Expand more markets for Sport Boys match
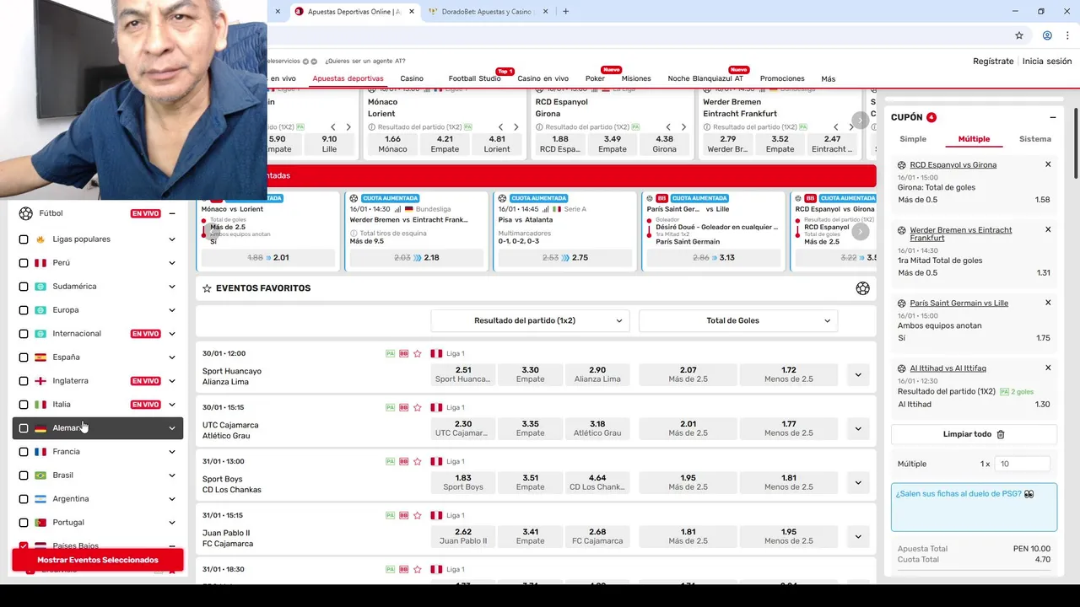The width and height of the screenshot is (1080, 607). [858, 483]
